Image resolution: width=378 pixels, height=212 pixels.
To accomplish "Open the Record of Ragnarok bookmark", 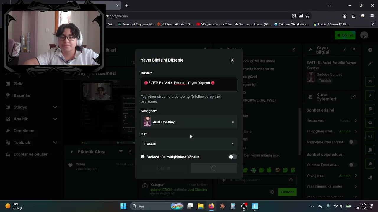I will (x=136, y=24).
